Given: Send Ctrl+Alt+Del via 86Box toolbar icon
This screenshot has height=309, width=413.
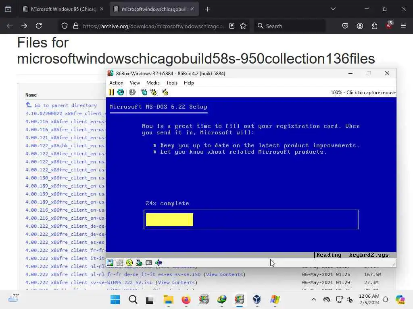Looking at the screenshot, I should (144, 92).
